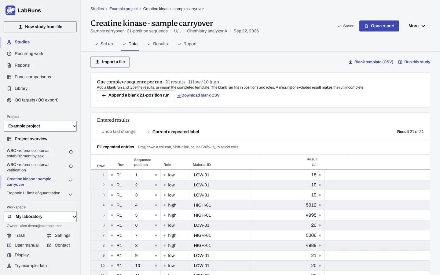
Task: Select Material ID cell in row 7
Action: [x=220, y=236]
